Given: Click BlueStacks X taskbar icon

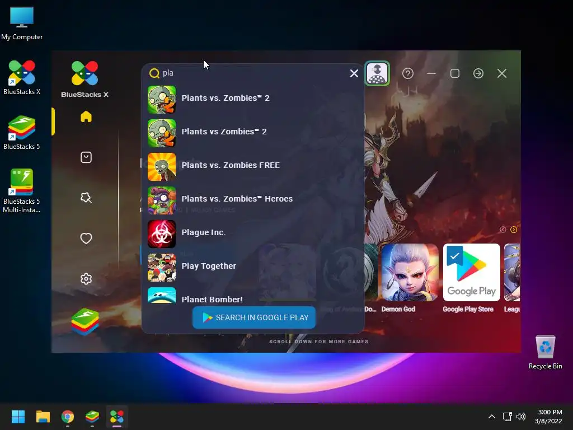Looking at the screenshot, I should (x=117, y=417).
